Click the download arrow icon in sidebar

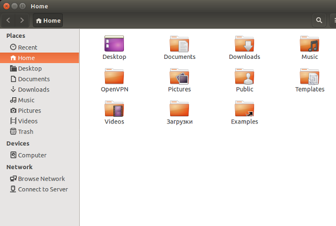(x=13, y=89)
